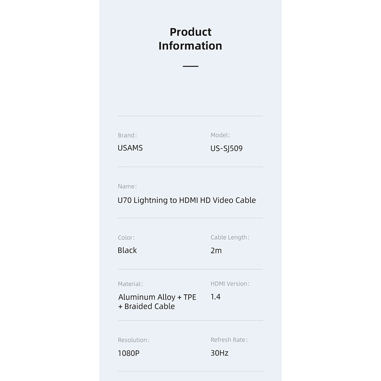Select the Cable Length label
This screenshot has width=381, height=381.
click(230, 237)
